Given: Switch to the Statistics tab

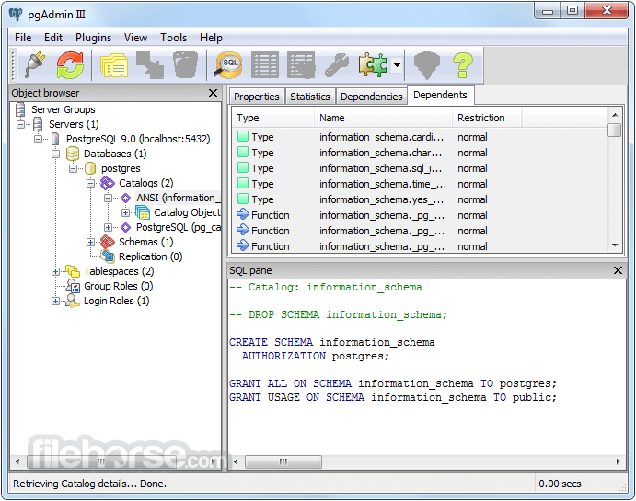Looking at the screenshot, I should coord(309,97).
